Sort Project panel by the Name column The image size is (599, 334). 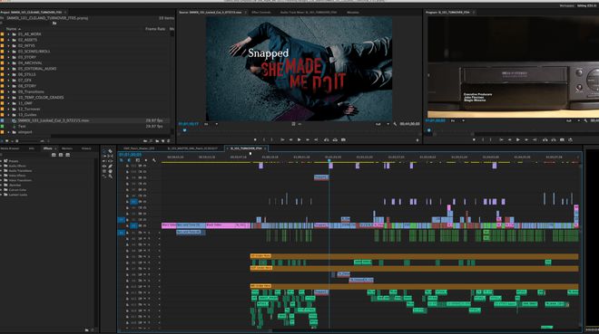pos(12,29)
